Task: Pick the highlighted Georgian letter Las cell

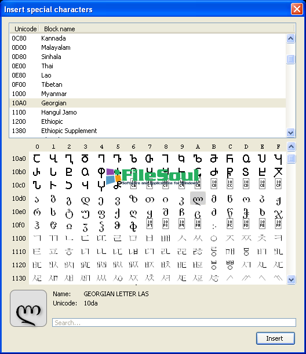Action: 198,198
